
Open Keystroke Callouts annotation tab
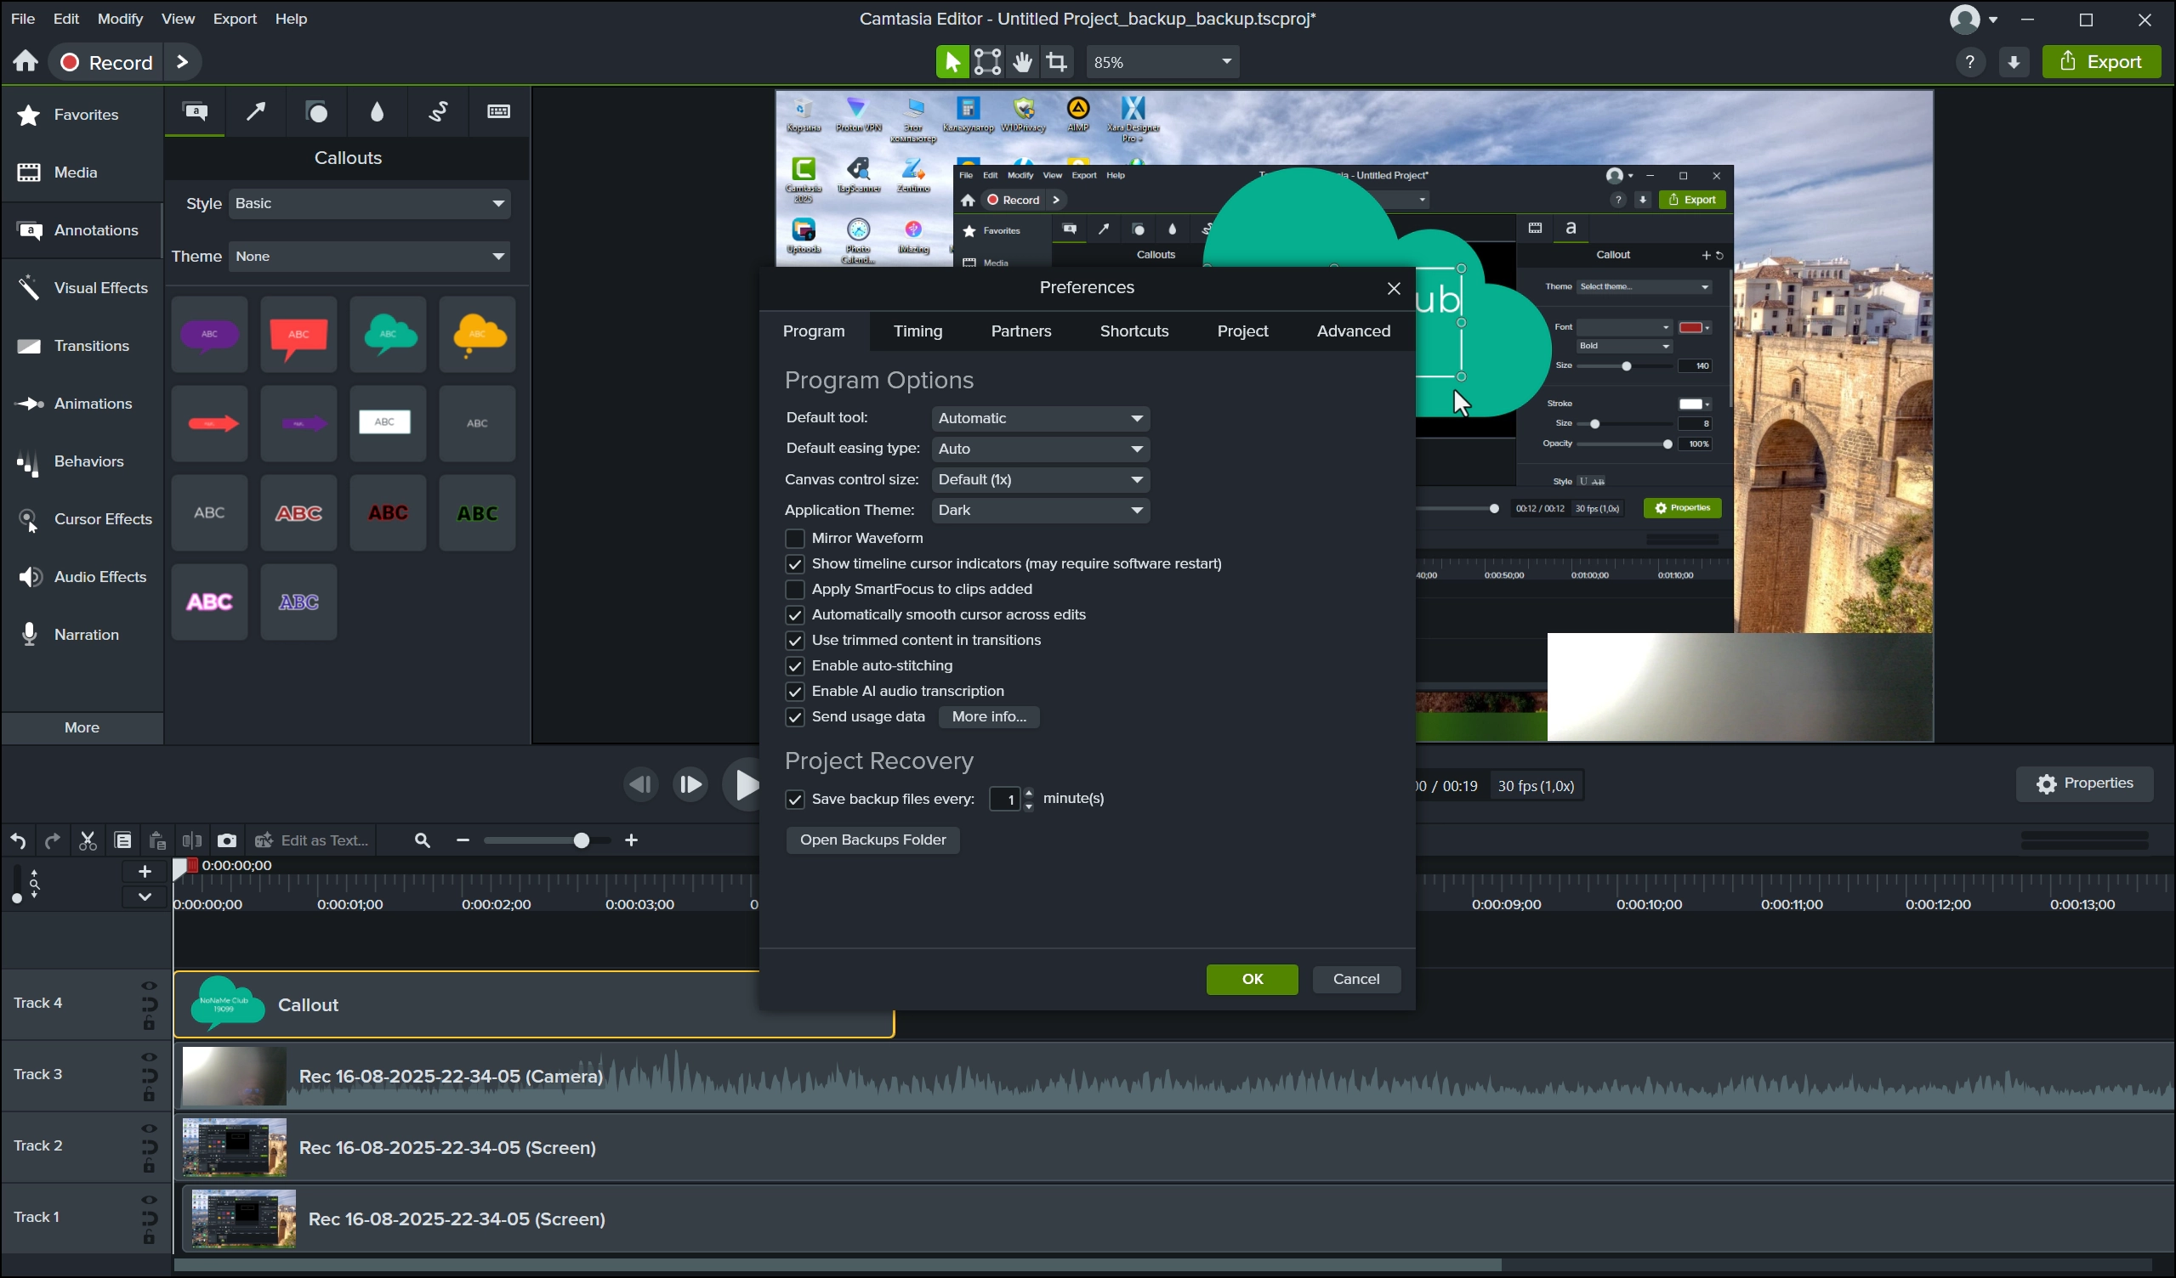tap(499, 112)
